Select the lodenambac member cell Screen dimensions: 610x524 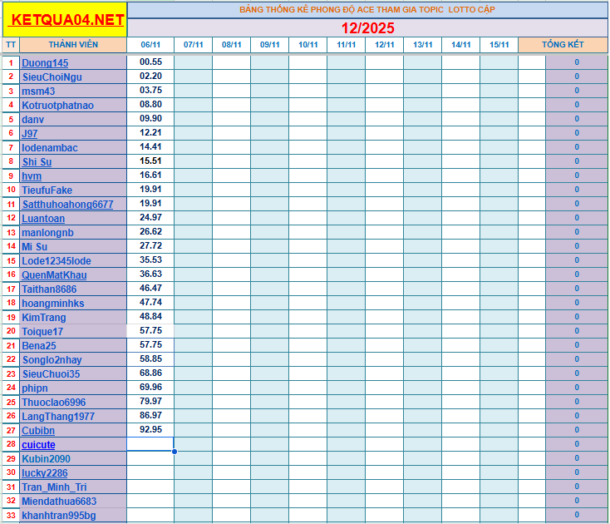click(73, 147)
